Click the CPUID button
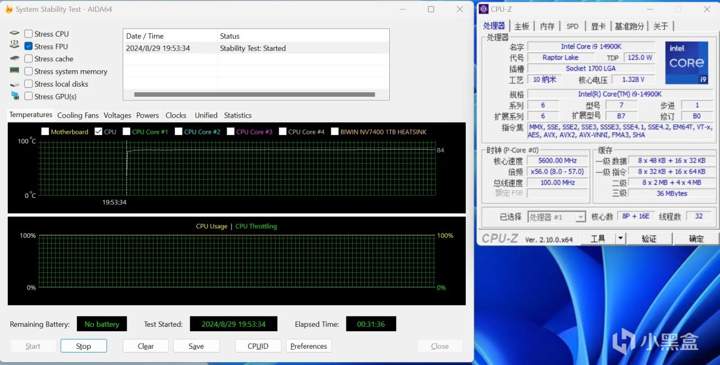 click(x=258, y=346)
